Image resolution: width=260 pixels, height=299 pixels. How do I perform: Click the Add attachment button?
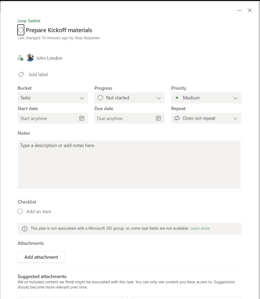tap(41, 257)
